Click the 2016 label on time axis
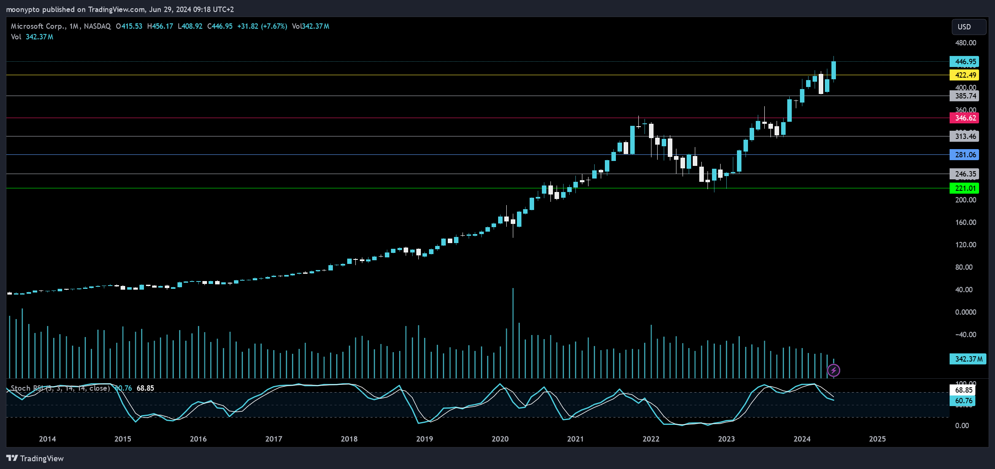This screenshot has height=469, width=995. click(198, 439)
